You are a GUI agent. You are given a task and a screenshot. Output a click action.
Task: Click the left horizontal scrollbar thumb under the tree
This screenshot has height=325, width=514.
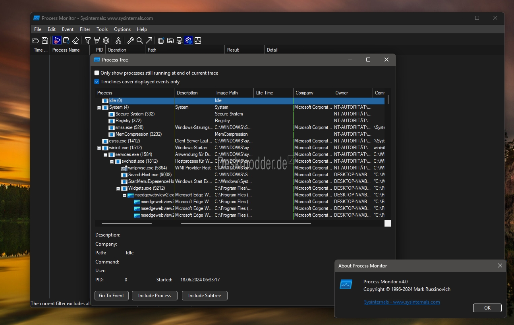[x=127, y=223]
